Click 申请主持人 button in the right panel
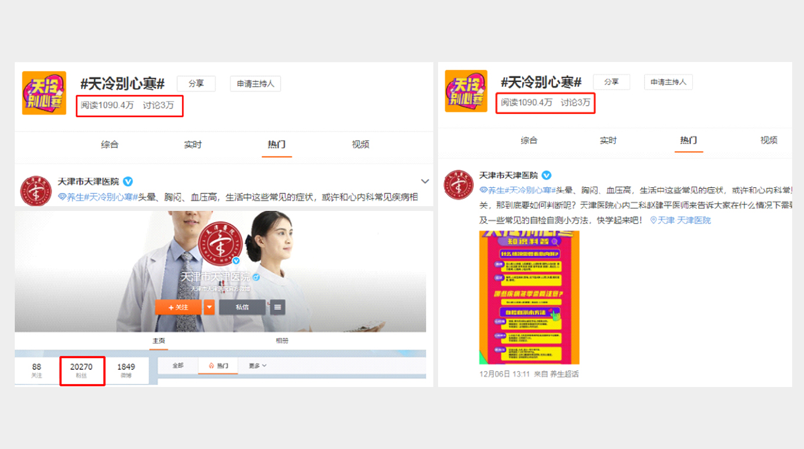The image size is (804, 449). tap(668, 82)
